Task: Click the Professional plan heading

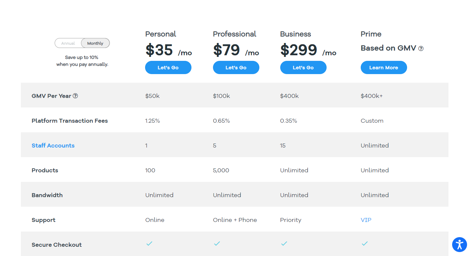Action: tap(235, 34)
